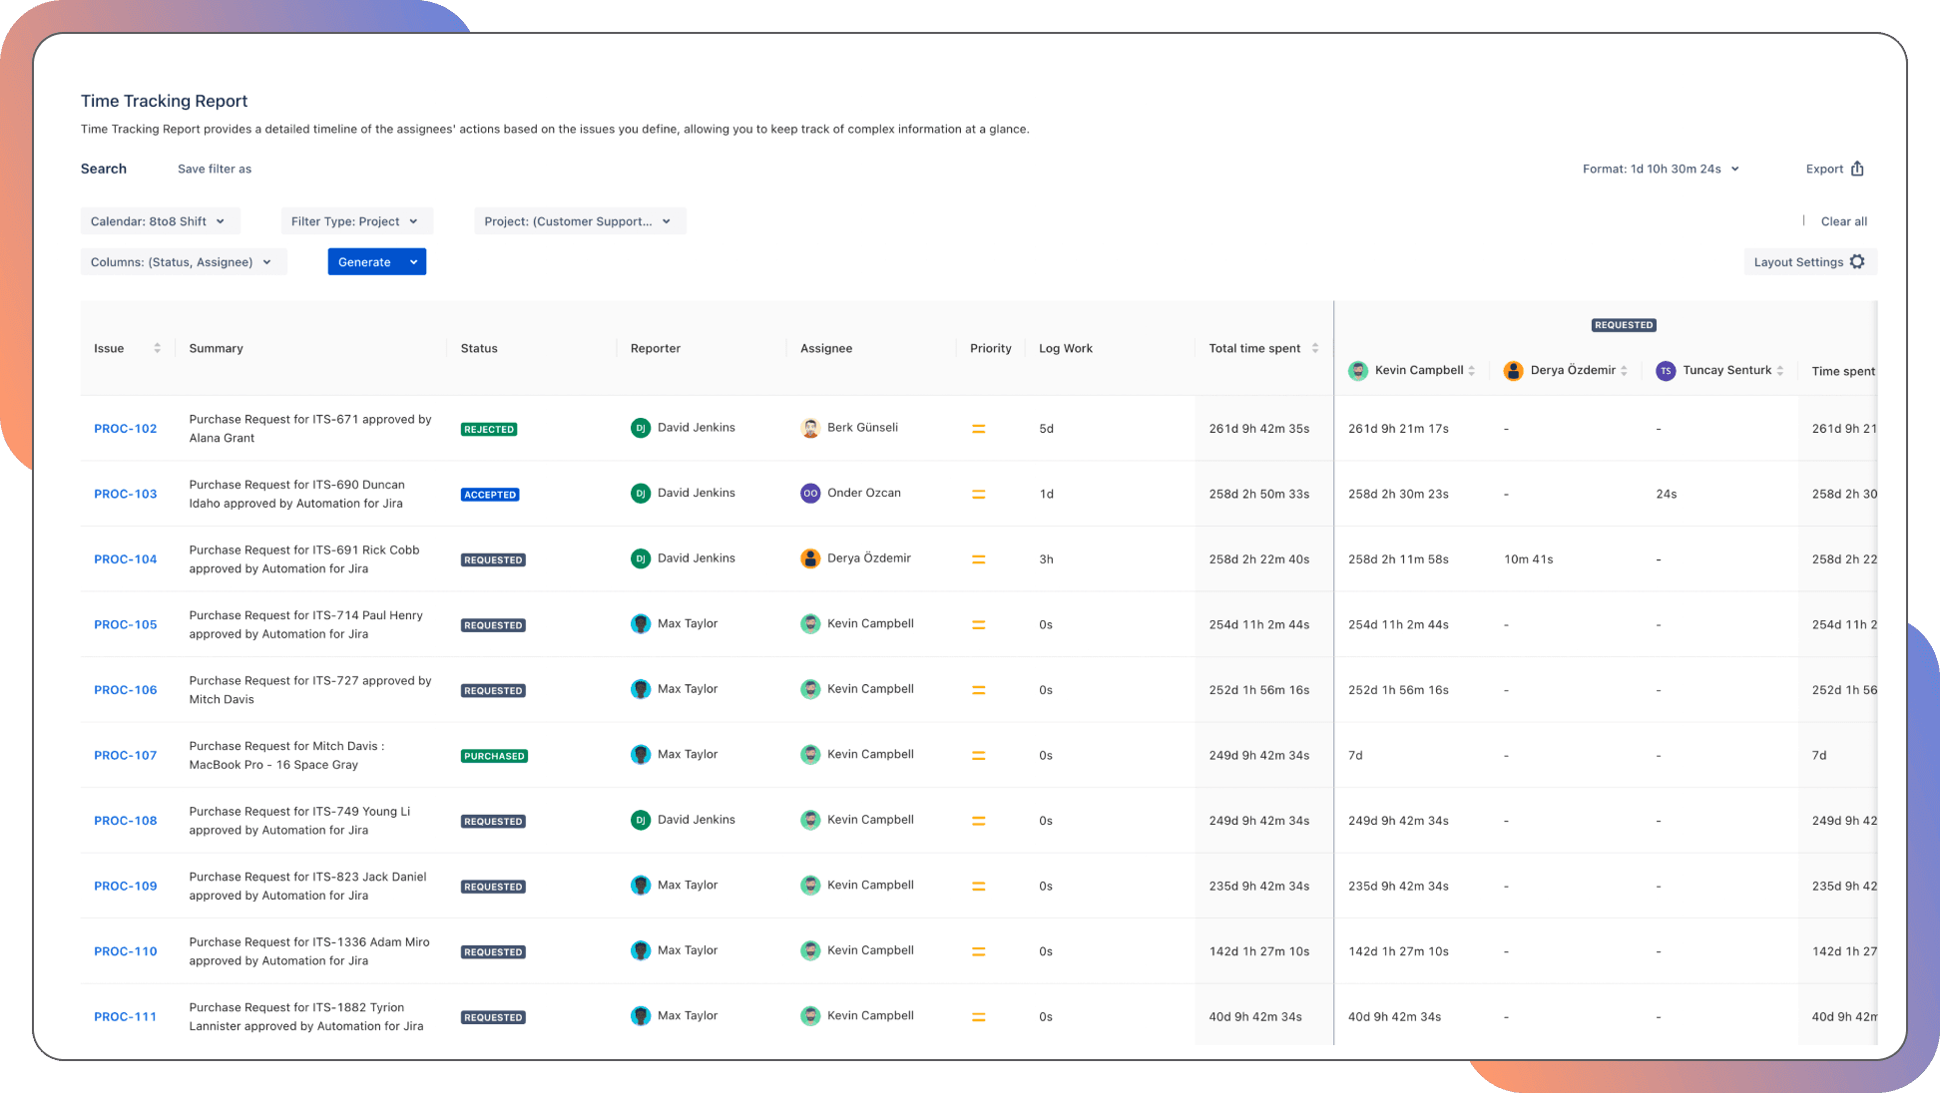Open Layout Settings gear icon

(1856, 261)
